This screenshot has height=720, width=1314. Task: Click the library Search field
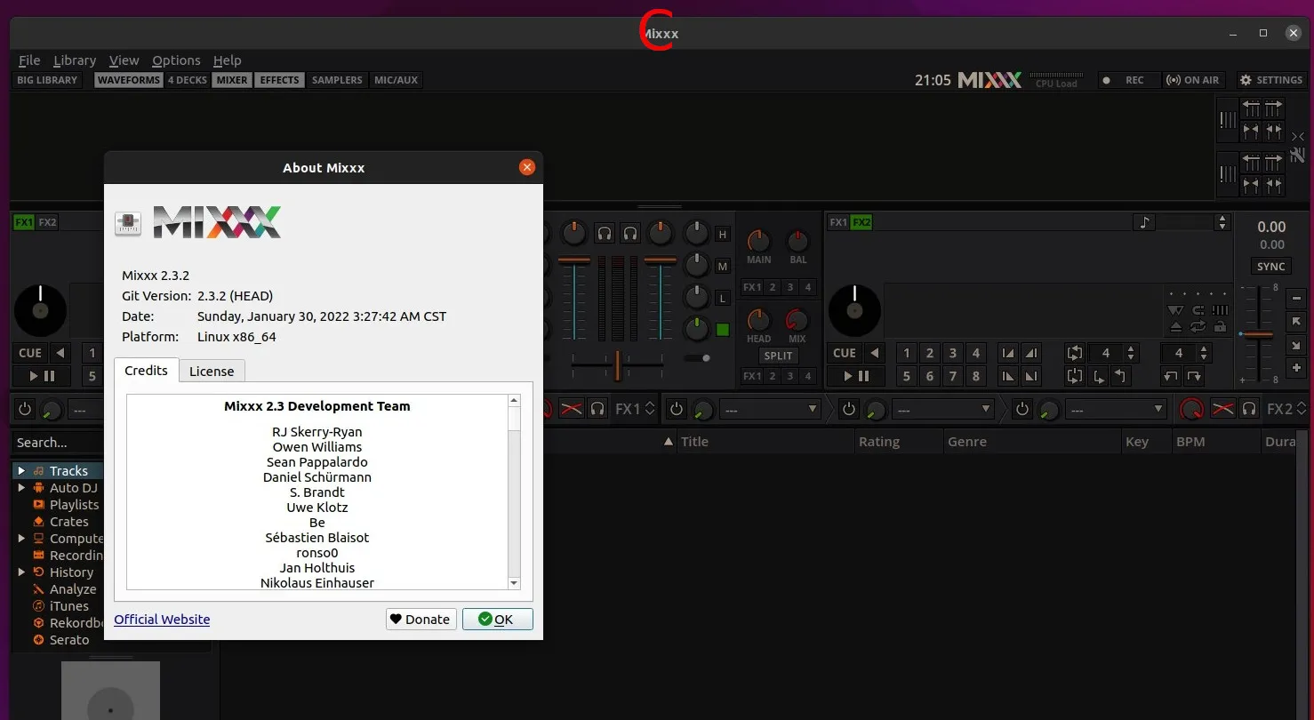click(57, 443)
